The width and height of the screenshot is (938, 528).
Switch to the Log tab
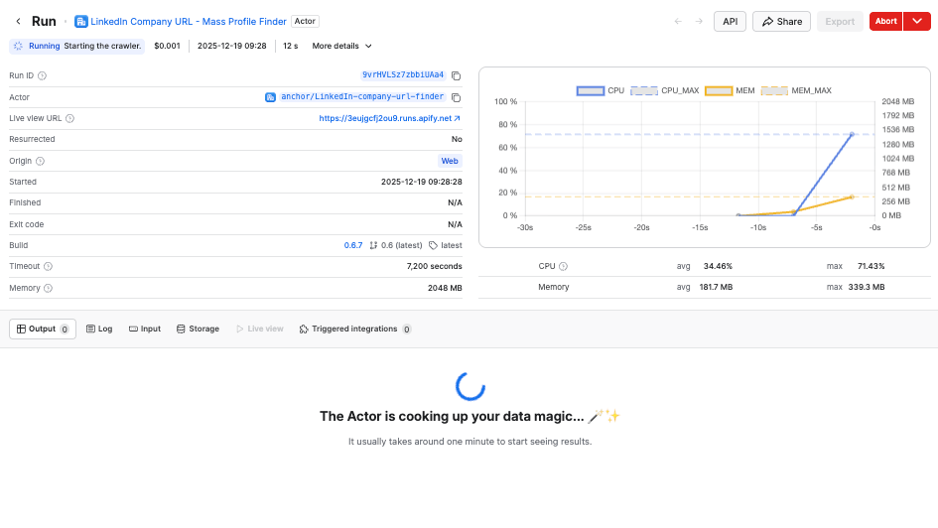coord(99,329)
